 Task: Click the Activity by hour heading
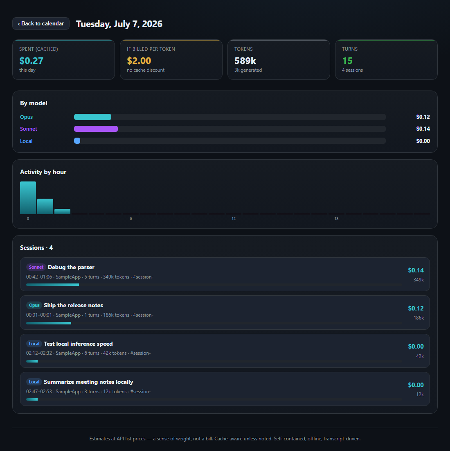coord(43,172)
